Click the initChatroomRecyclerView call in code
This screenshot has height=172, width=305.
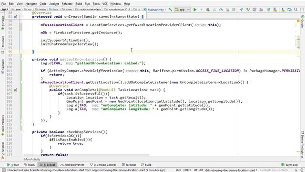70,44
